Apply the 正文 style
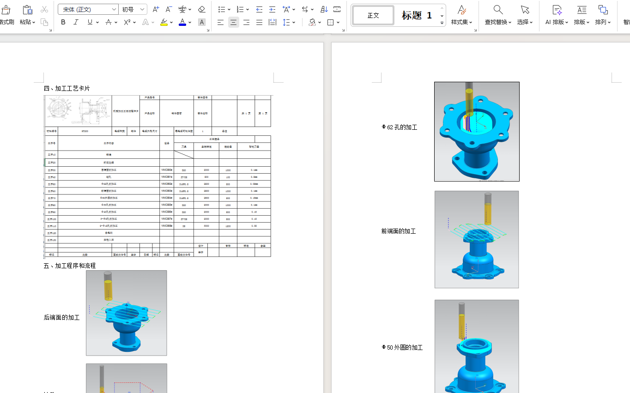630x393 pixels. (x=373, y=15)
